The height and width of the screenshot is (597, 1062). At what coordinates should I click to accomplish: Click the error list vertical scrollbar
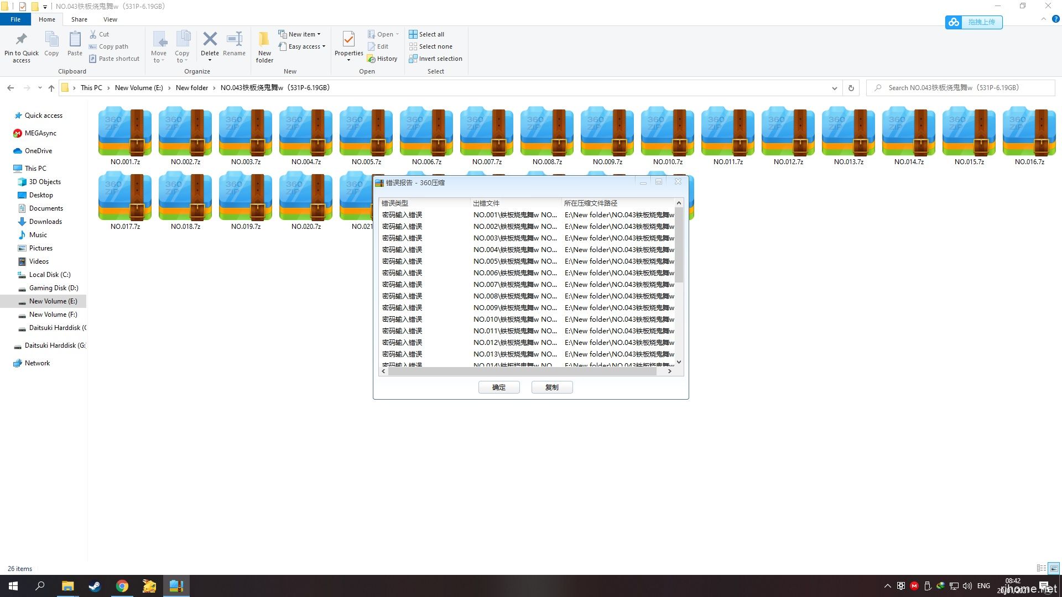[679, 245]
